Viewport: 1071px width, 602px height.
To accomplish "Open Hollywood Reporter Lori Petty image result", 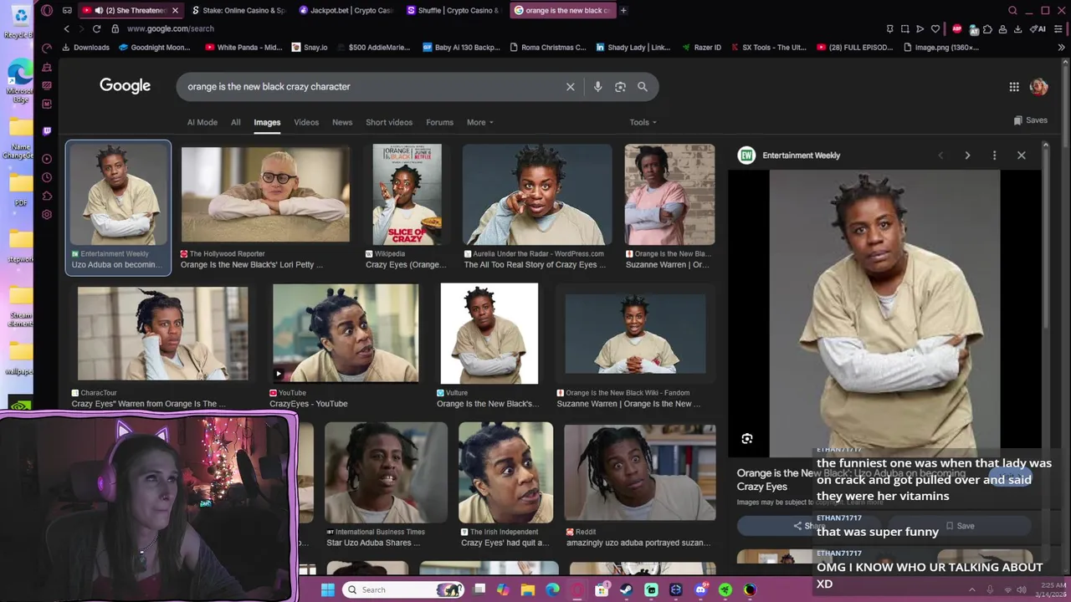I will click(x=265, y=207).
